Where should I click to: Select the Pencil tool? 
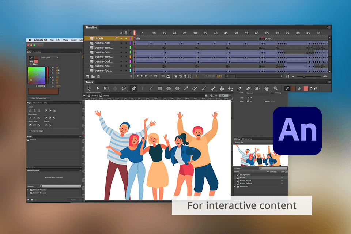(186, 88)
